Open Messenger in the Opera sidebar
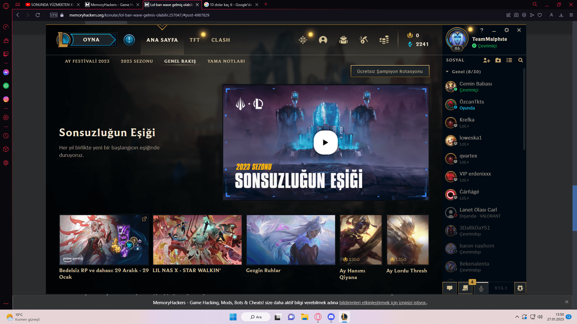The height and width of the screenshot is (324, 577). (6, 72)
